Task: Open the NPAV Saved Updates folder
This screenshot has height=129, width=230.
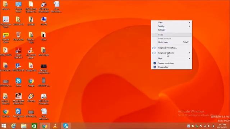Action: point(31,6)
